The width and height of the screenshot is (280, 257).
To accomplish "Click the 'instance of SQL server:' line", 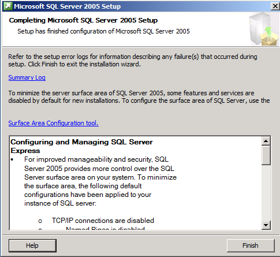I will click(x=60, y=203).
